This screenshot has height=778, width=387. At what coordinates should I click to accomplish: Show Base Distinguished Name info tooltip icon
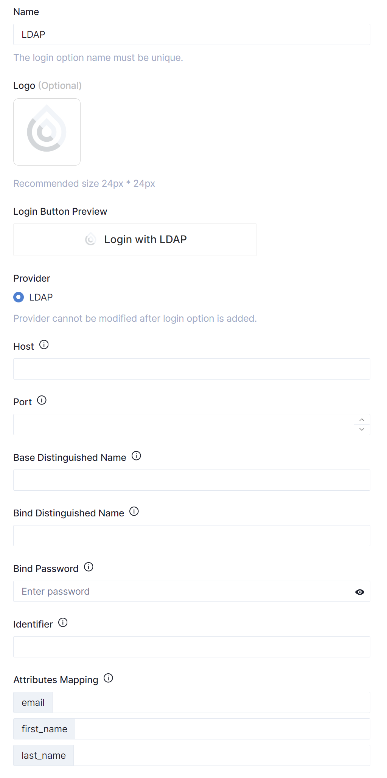click(136, 456)
